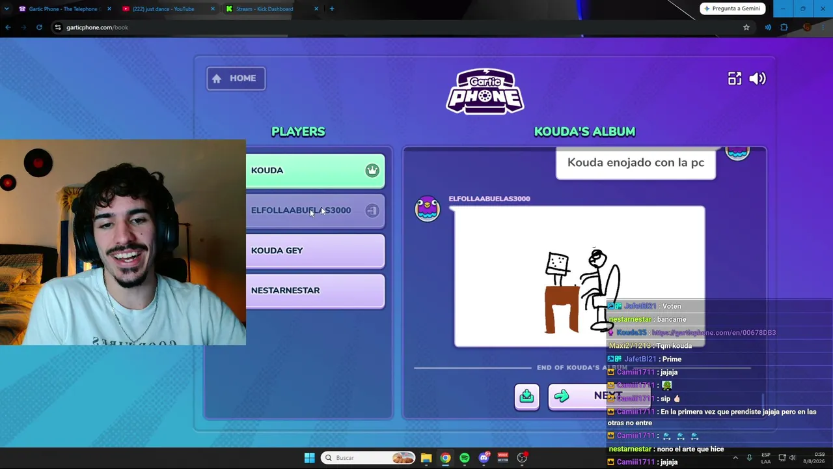This screenshot has height=469, width=833.
Task: Click chat message 'nestarnestar : bancame'
Action: click(x=647, y=319)
